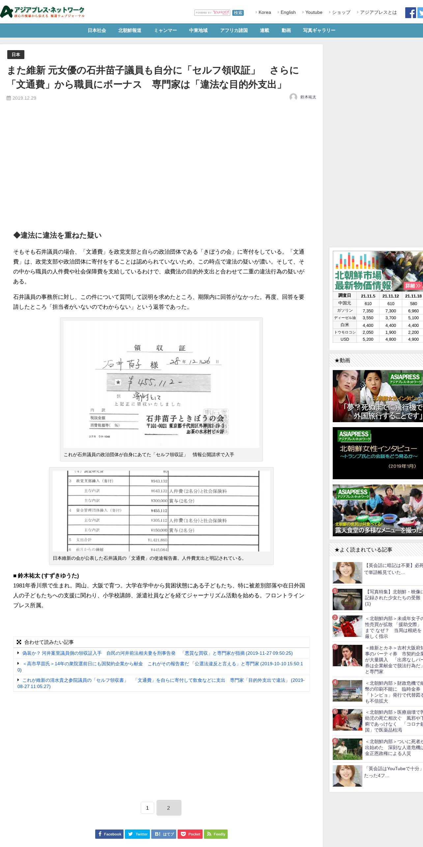
Task: Play トランプ氏との会談 interview video
Action: 378,453
